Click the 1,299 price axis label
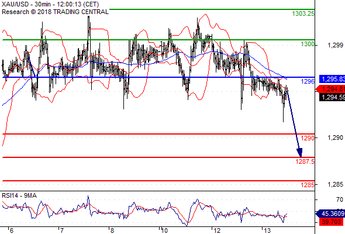Screen dimensions: 345x234 point(335,45)
